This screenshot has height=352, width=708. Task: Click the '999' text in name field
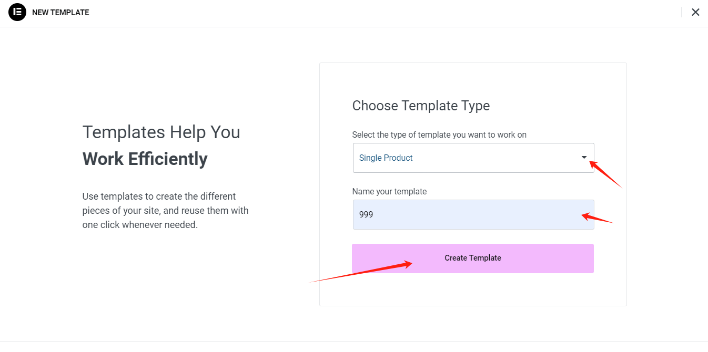point(366,214)
